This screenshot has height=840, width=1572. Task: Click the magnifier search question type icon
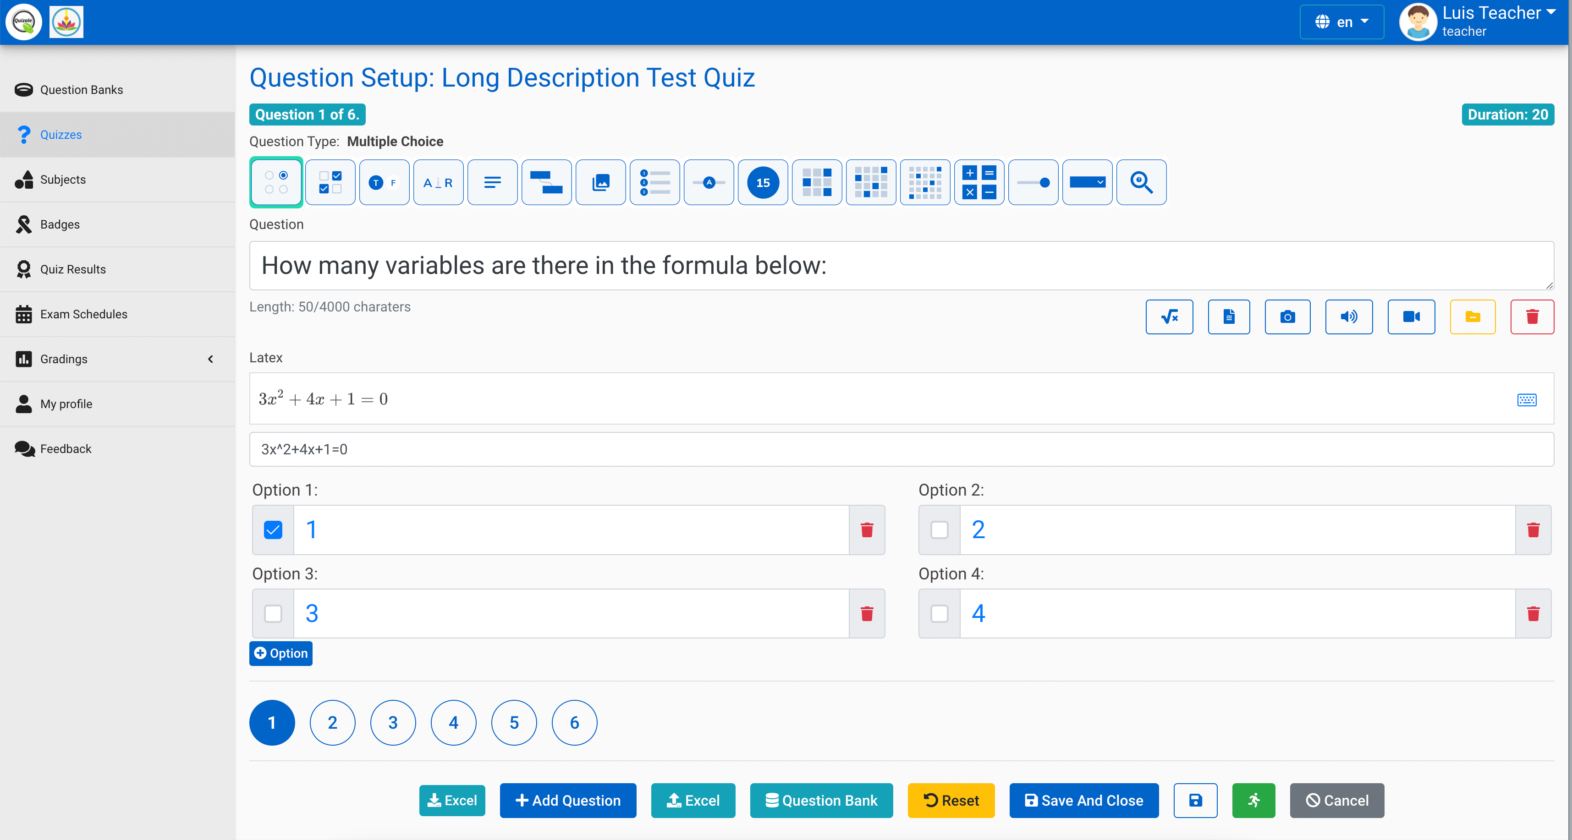(x=1141, y=182)
